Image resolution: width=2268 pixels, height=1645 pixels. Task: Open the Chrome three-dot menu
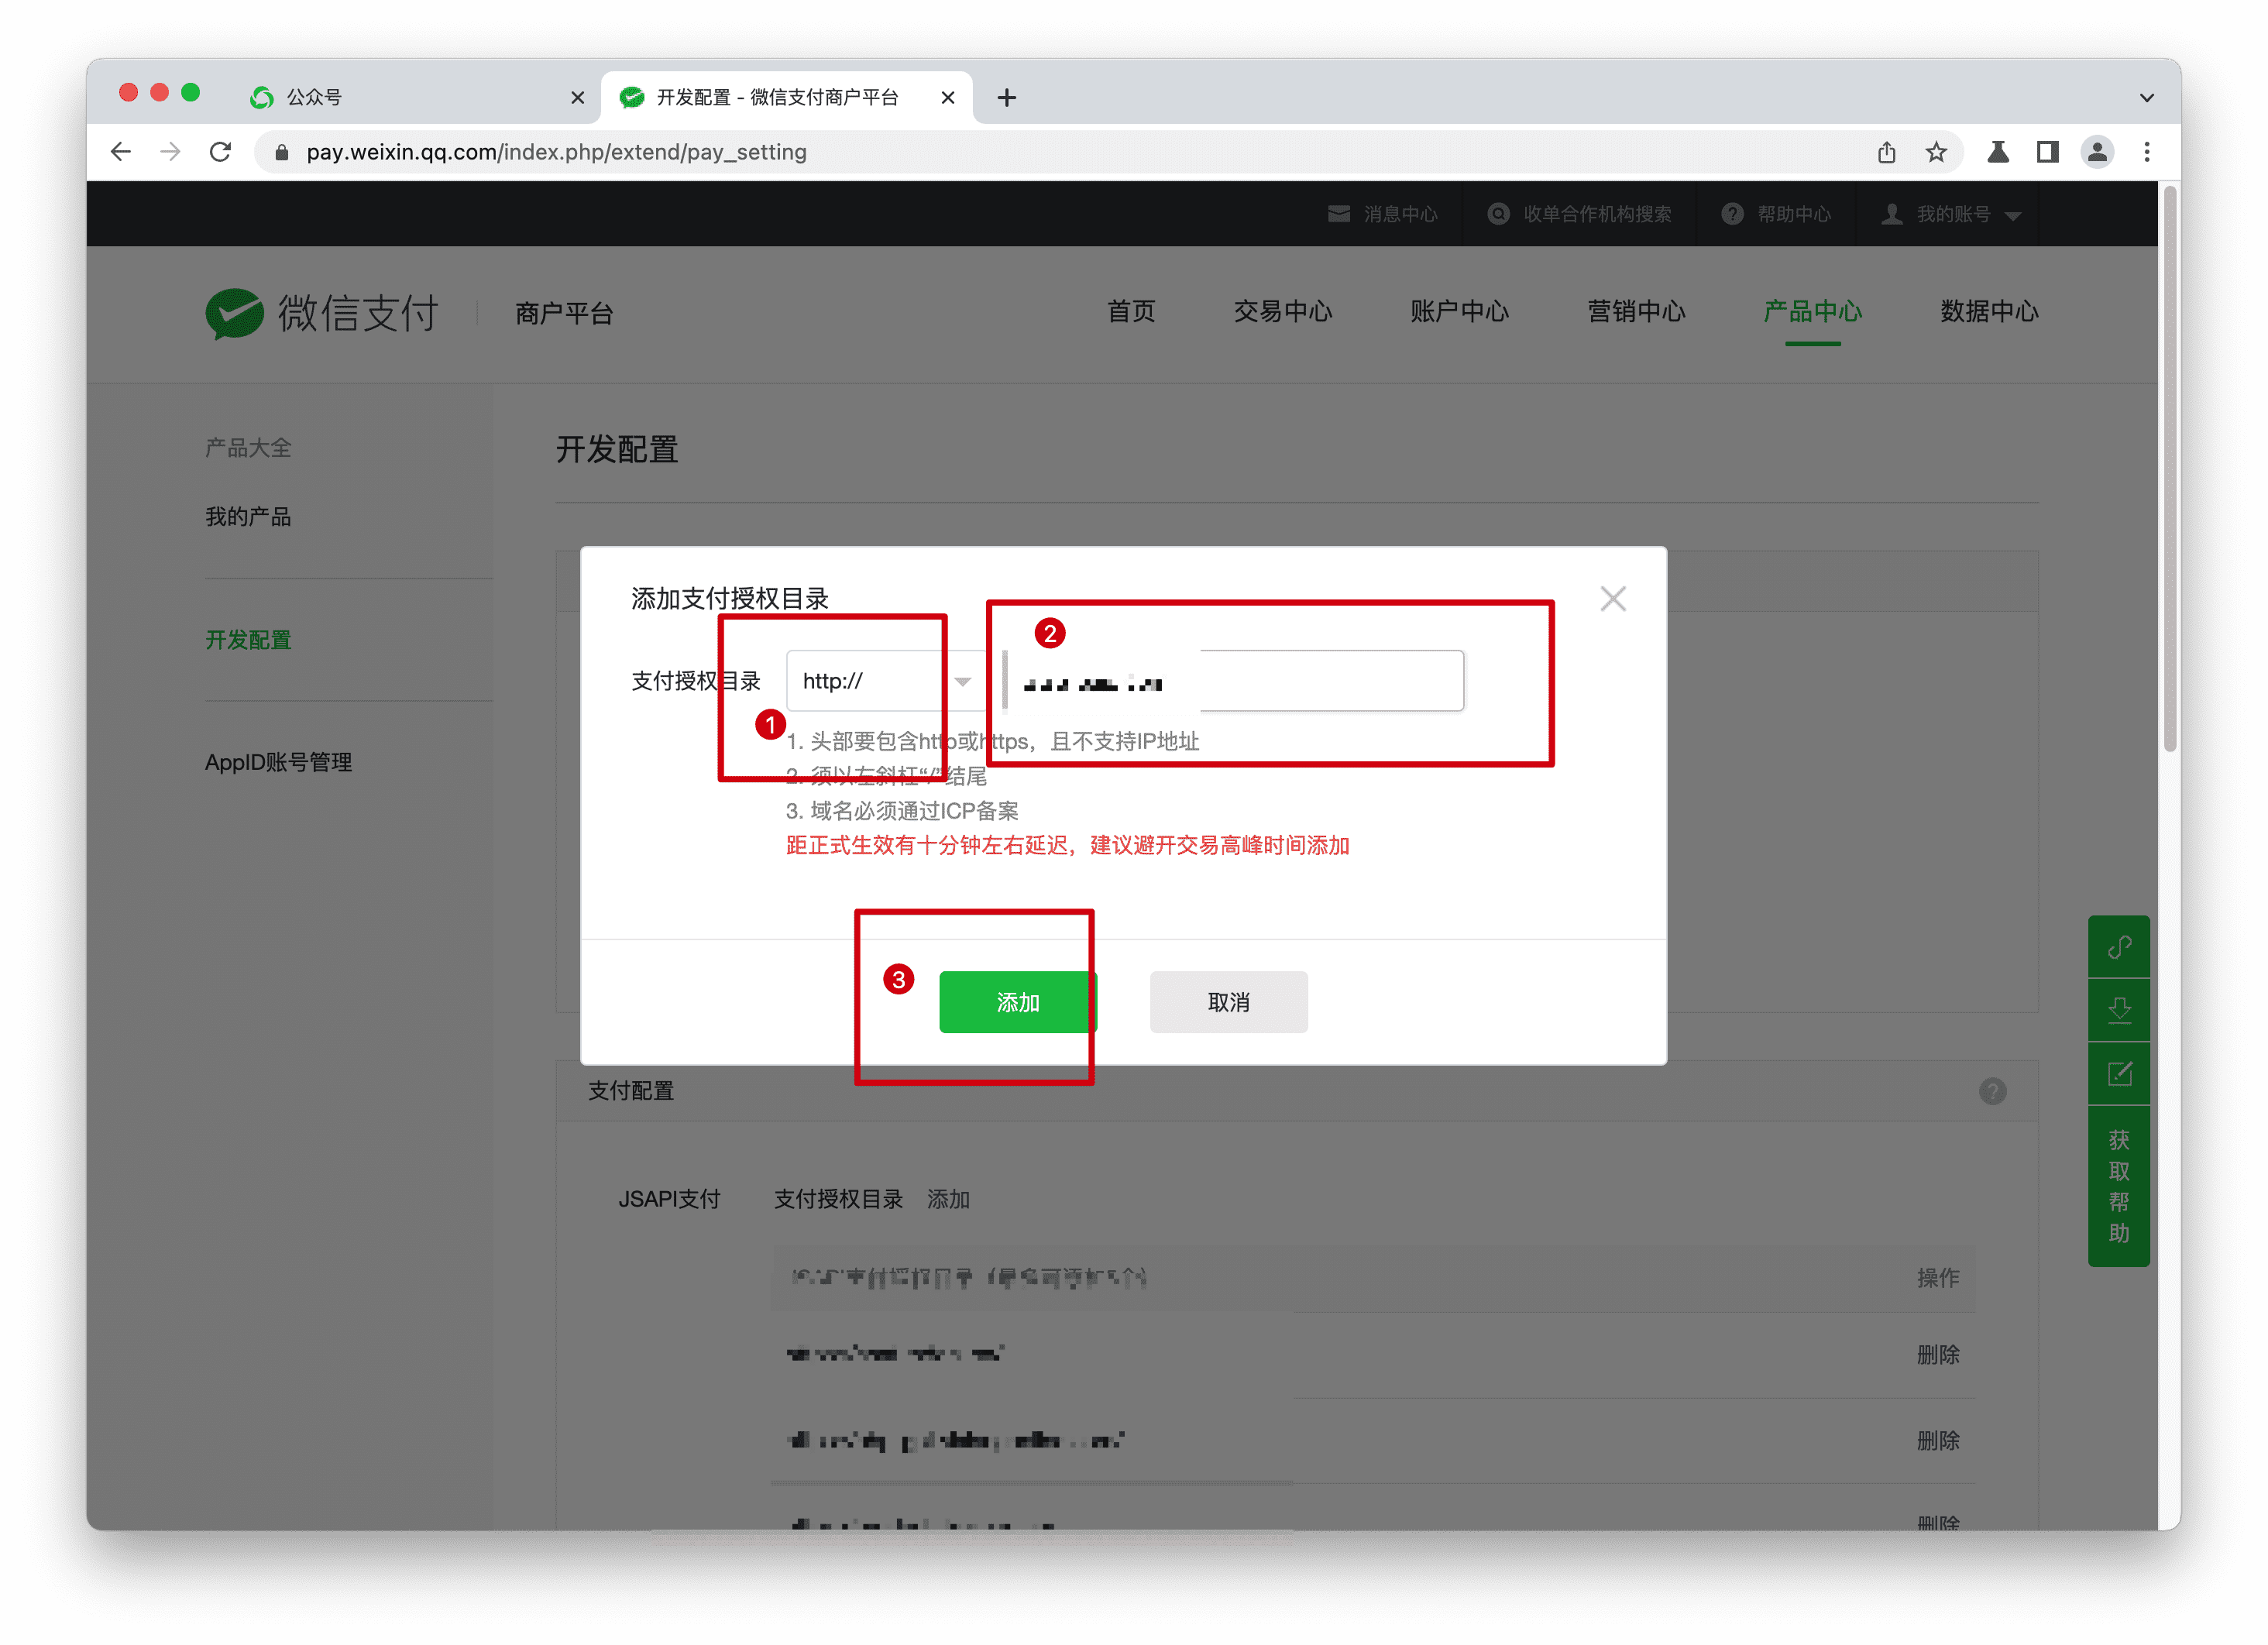click(2147, 152)
